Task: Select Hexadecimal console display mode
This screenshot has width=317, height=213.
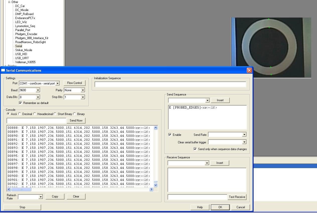Action: click(x=35, y=114)
